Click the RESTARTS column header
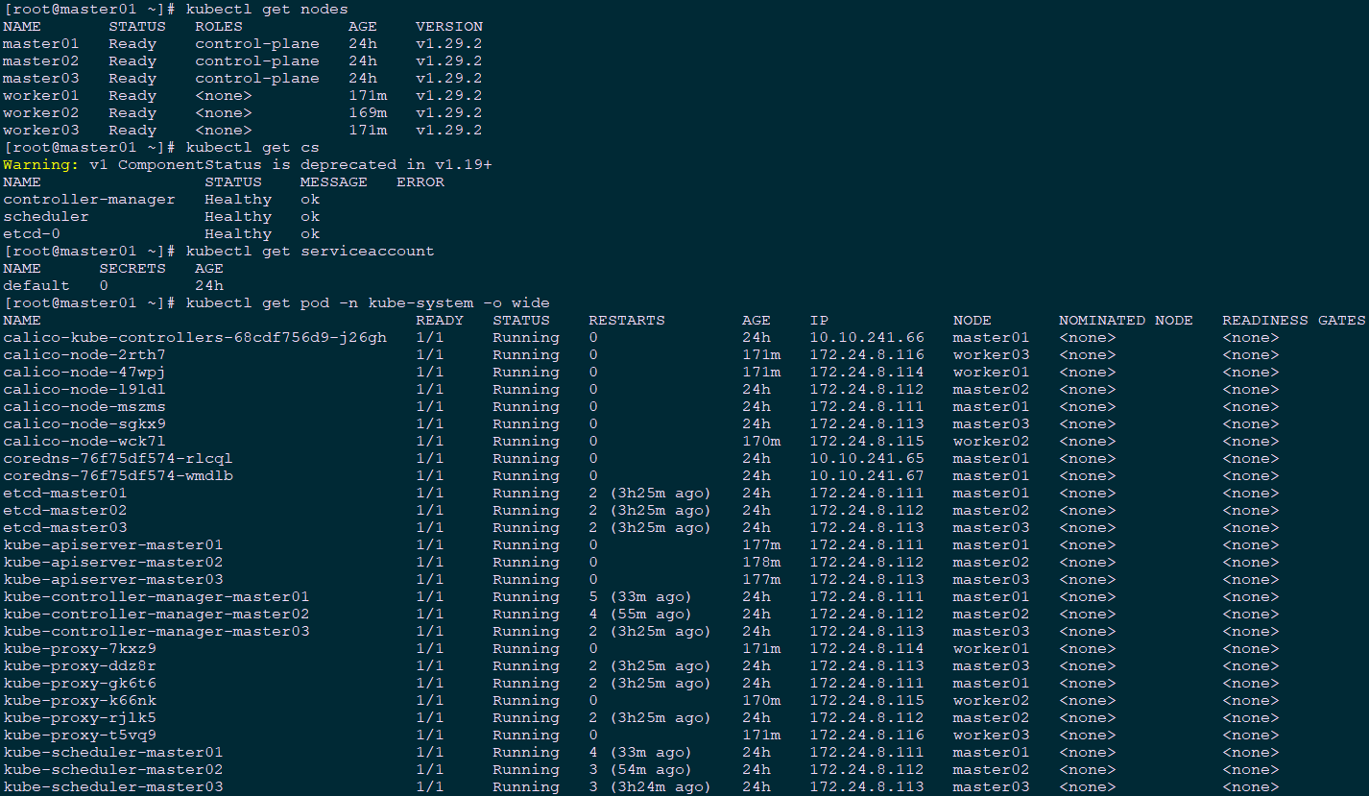 [626, 320]
